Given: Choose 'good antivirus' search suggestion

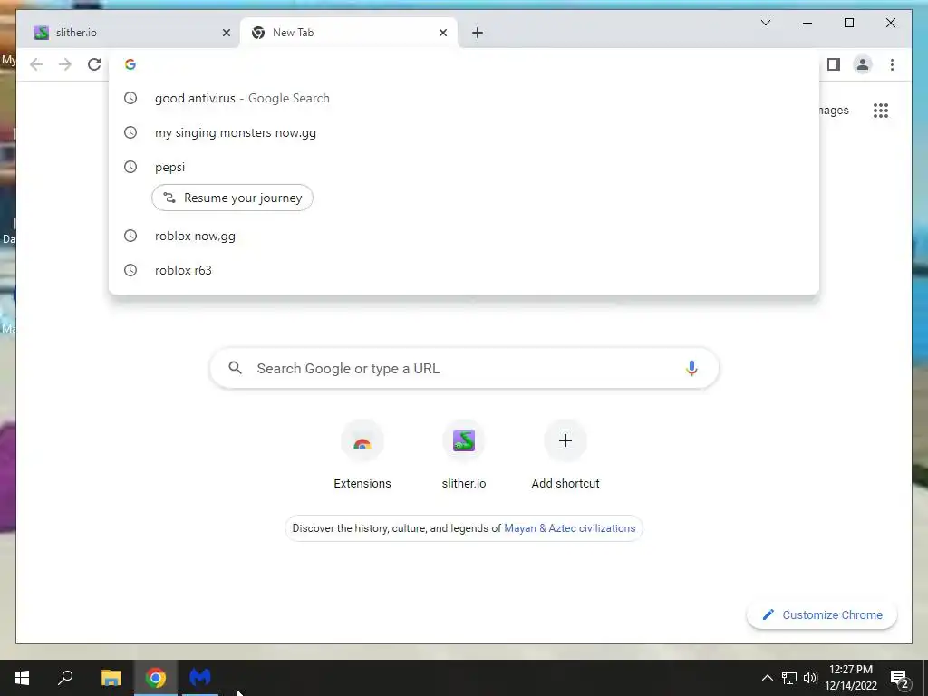Looking at the screenshot, I should pyautogui.click(x=464, y=98).
